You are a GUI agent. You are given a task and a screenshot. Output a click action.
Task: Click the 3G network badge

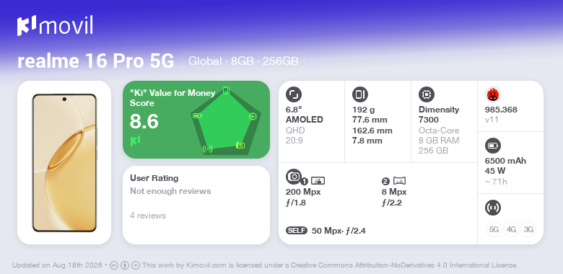pos(528,229)
